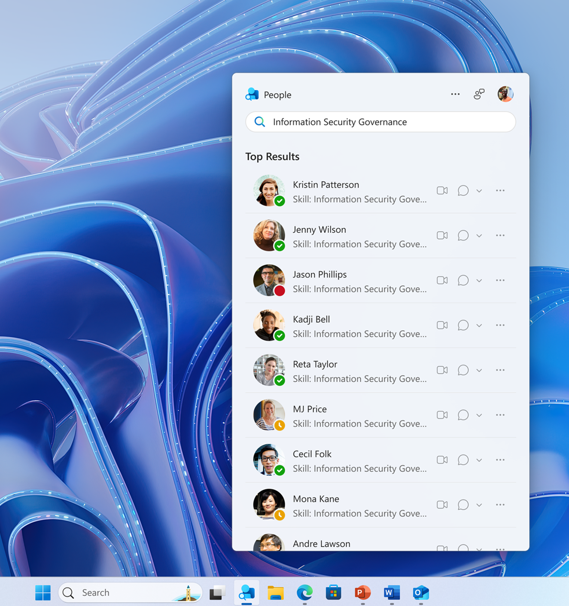Expand chevron dropdown for Mona Kane
569x606 pixels.
(479, 505)
